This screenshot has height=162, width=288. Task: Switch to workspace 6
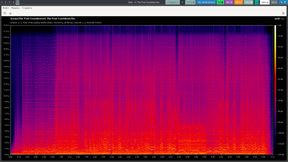click(x=13, y=2)
